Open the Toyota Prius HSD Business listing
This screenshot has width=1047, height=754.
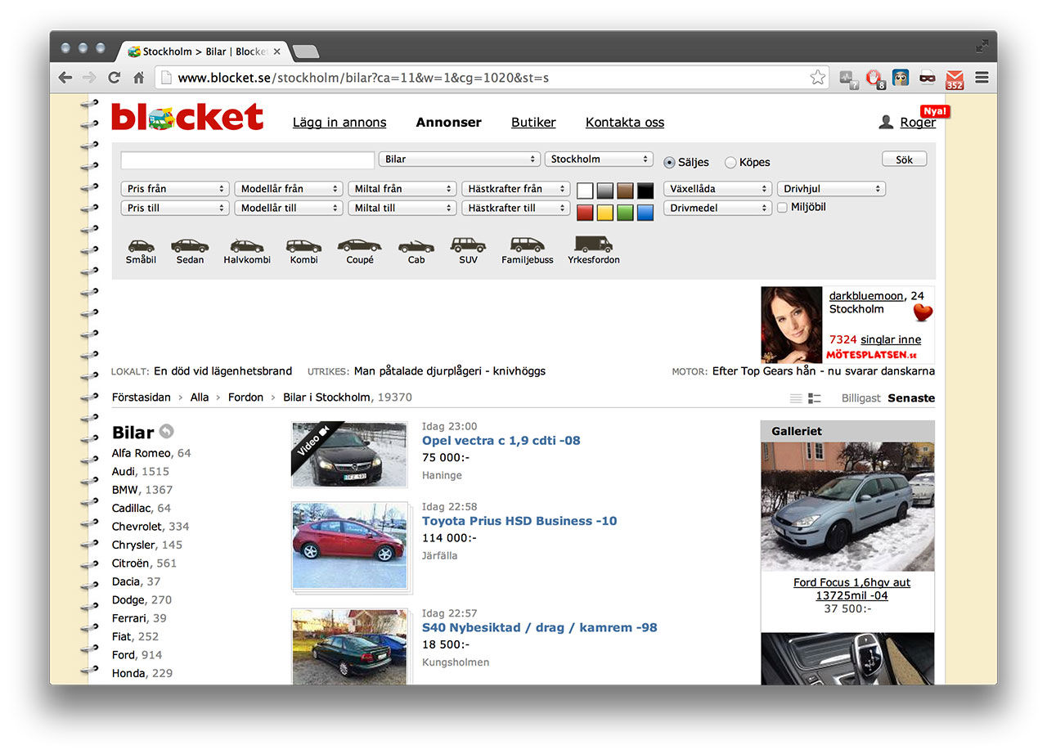click(x=519, y=521)
